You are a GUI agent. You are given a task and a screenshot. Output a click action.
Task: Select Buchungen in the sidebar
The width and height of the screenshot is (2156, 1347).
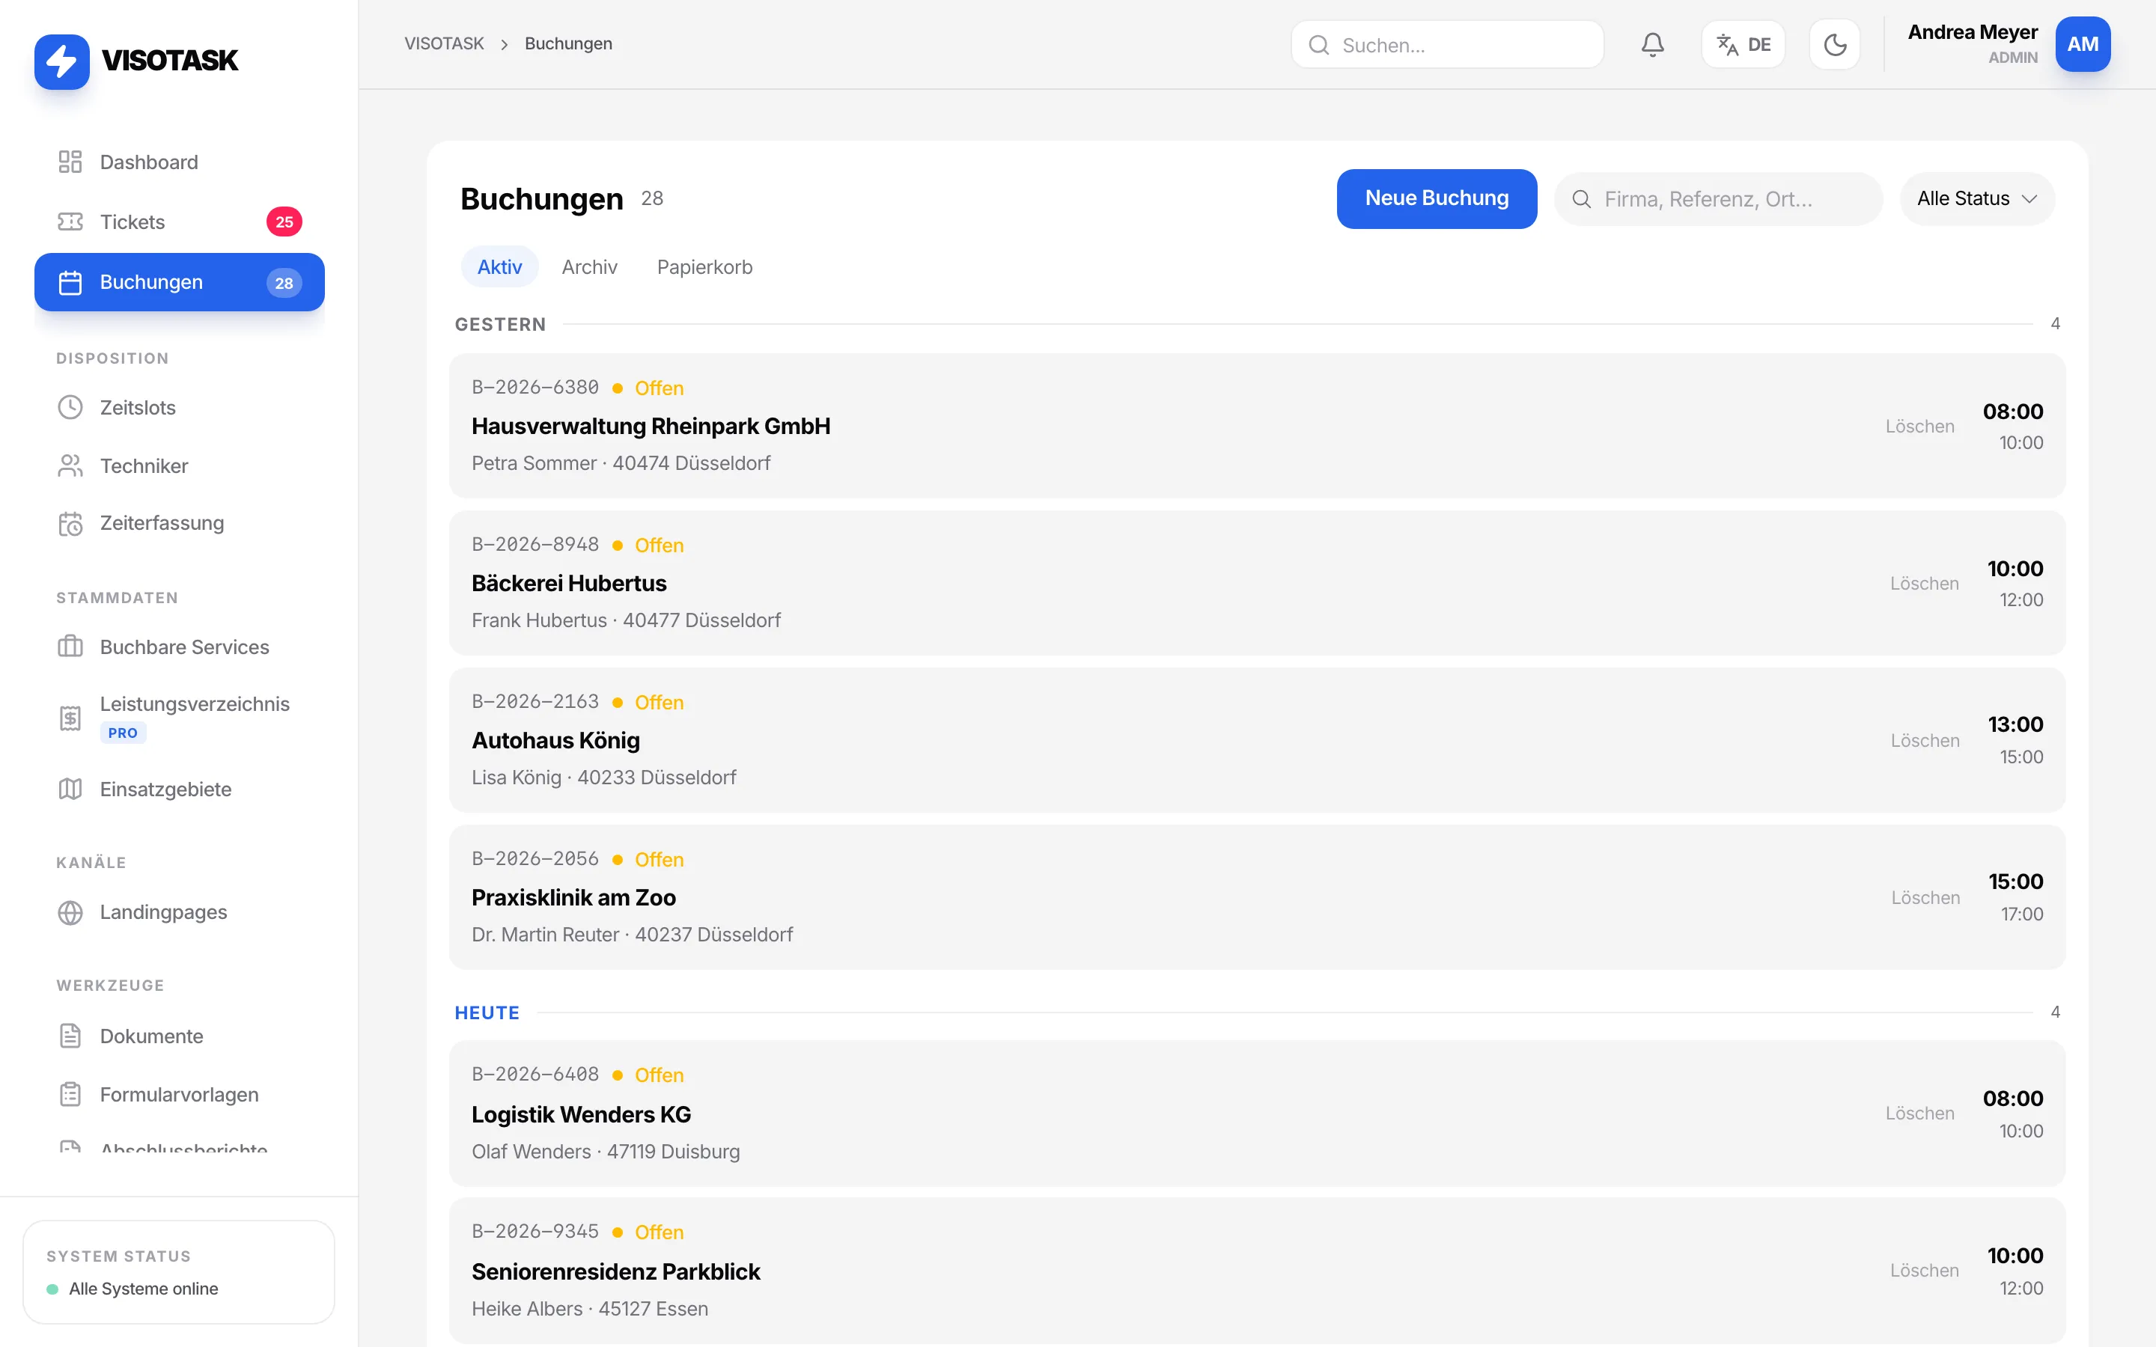[179, 282]
